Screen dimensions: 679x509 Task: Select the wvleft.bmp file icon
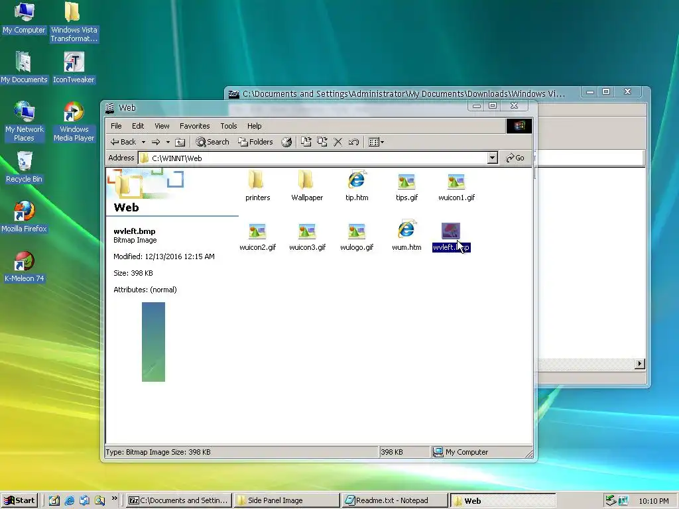pyautogui.click(x=450, y=231)
